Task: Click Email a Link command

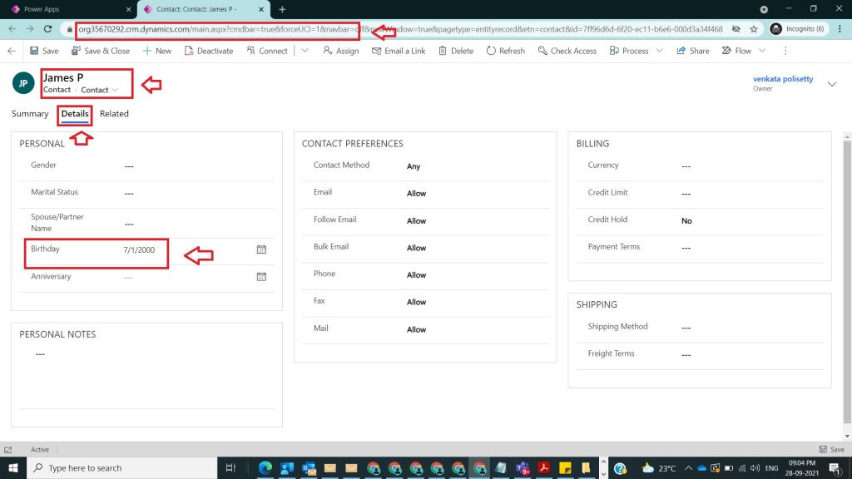Action: click(x=398, y=51)
